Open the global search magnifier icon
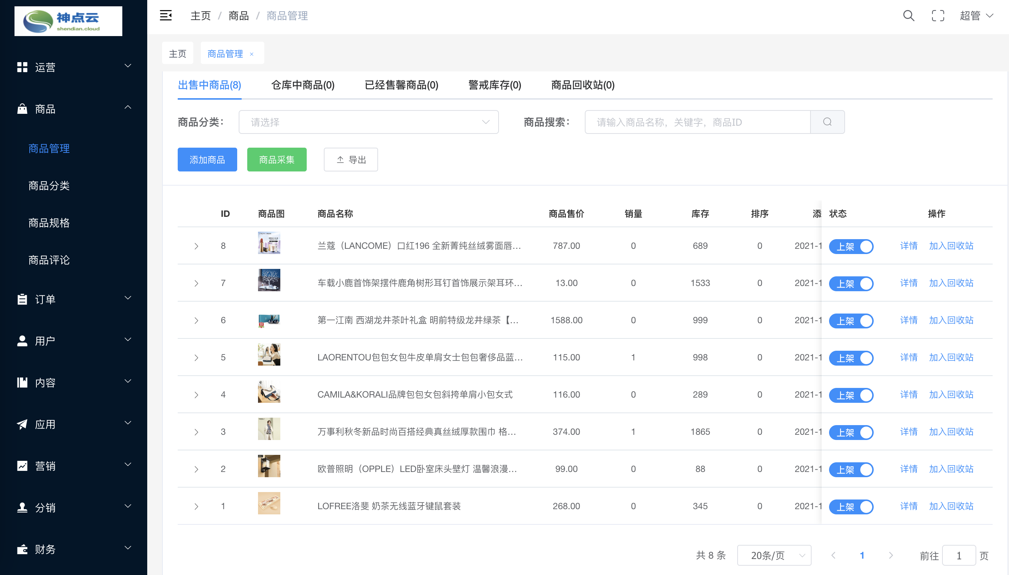Viewport: 1009px width, 575px height. click(x=909, y=15)
